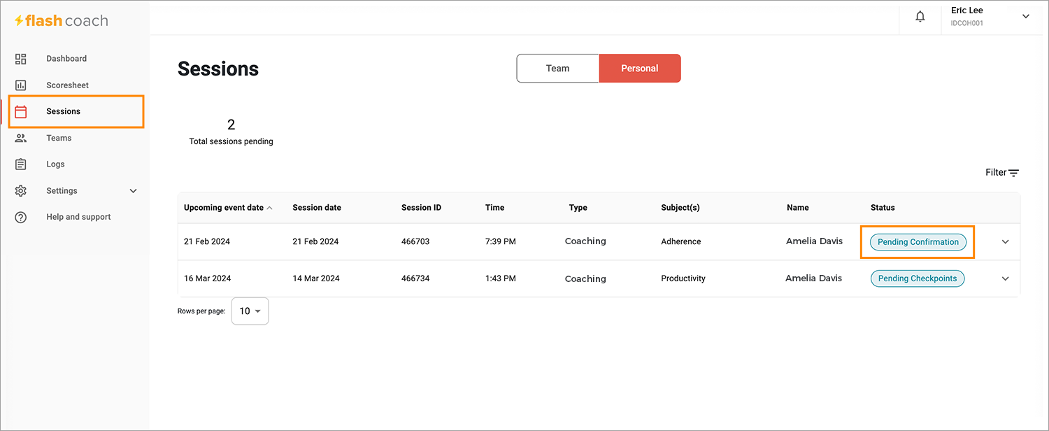Switch to Team sessions tab
Image resolution: width=1049 pixels, height=431 pixels.
[x=558, y=69]
